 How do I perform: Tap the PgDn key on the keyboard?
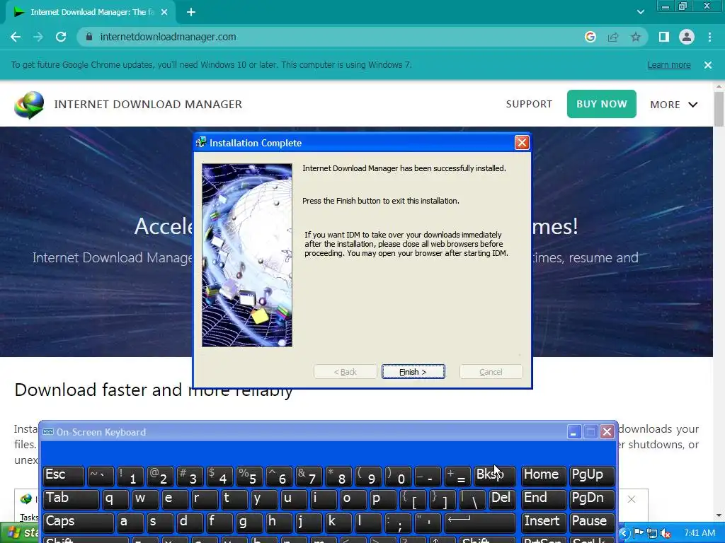coord(592,499)
